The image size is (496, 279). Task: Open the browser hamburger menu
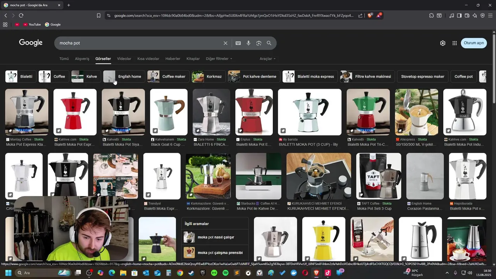pos(491,15)
